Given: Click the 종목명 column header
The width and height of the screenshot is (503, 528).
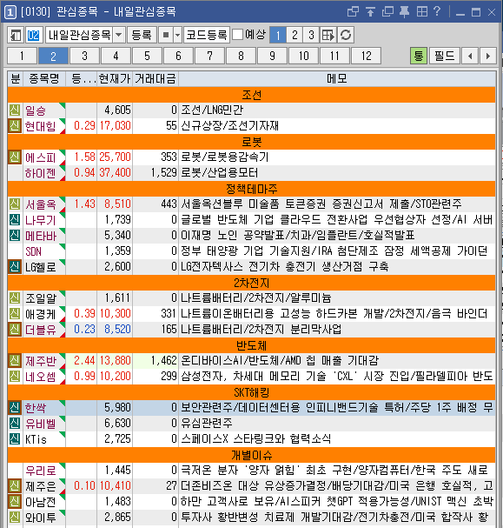Looking at the screenshot, I should [x=44, y=79].
